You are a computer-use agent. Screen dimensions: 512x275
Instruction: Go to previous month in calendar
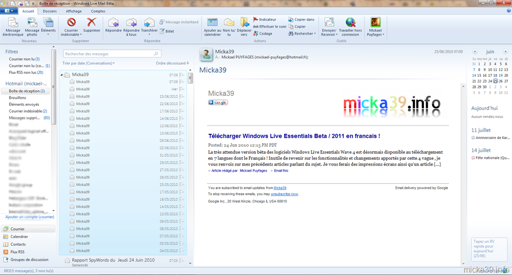pos(475,51)
